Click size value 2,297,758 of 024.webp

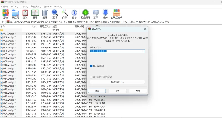coord(31,114)
